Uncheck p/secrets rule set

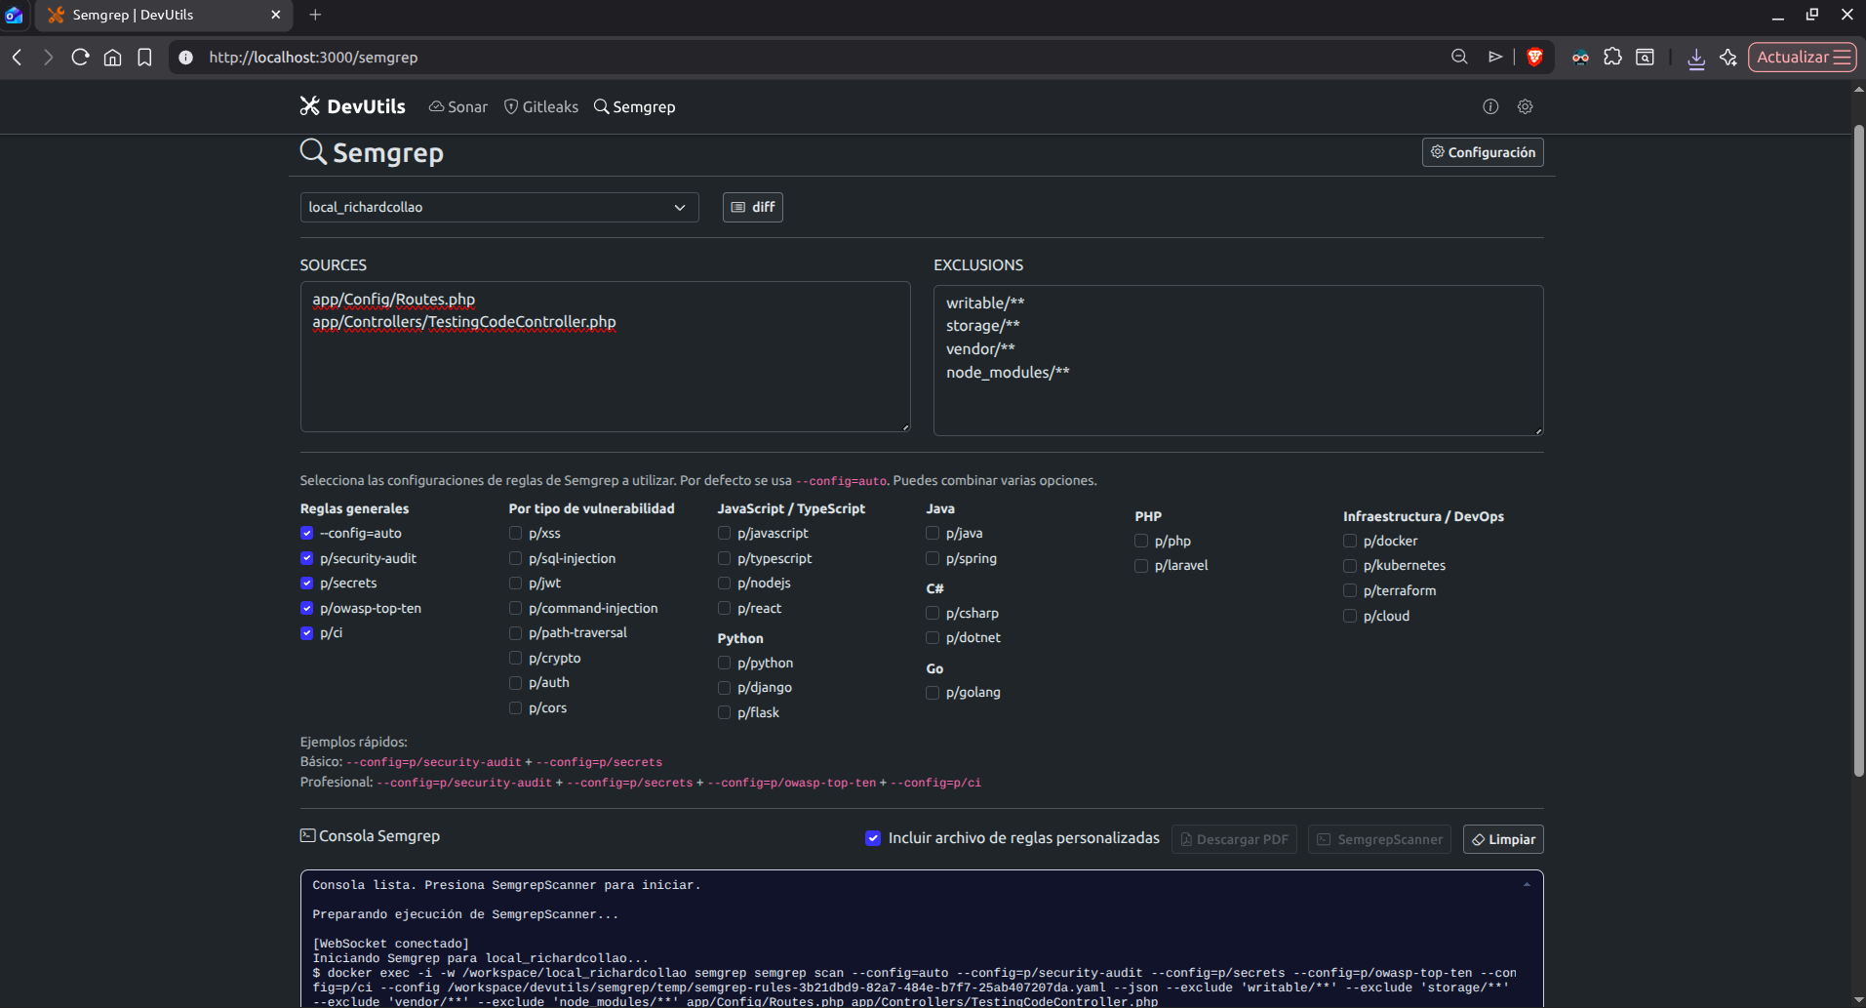point(307,584)
